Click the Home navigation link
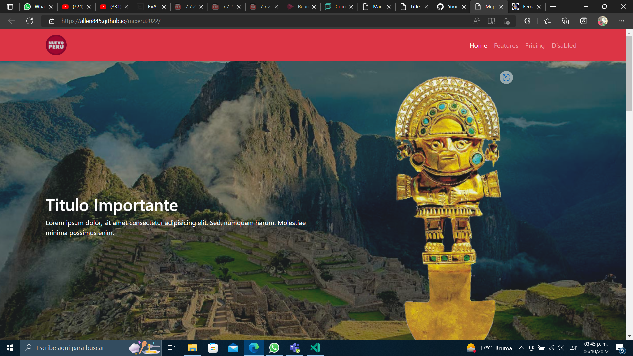This screenshot has height=356, width=633. click(478, 45)
